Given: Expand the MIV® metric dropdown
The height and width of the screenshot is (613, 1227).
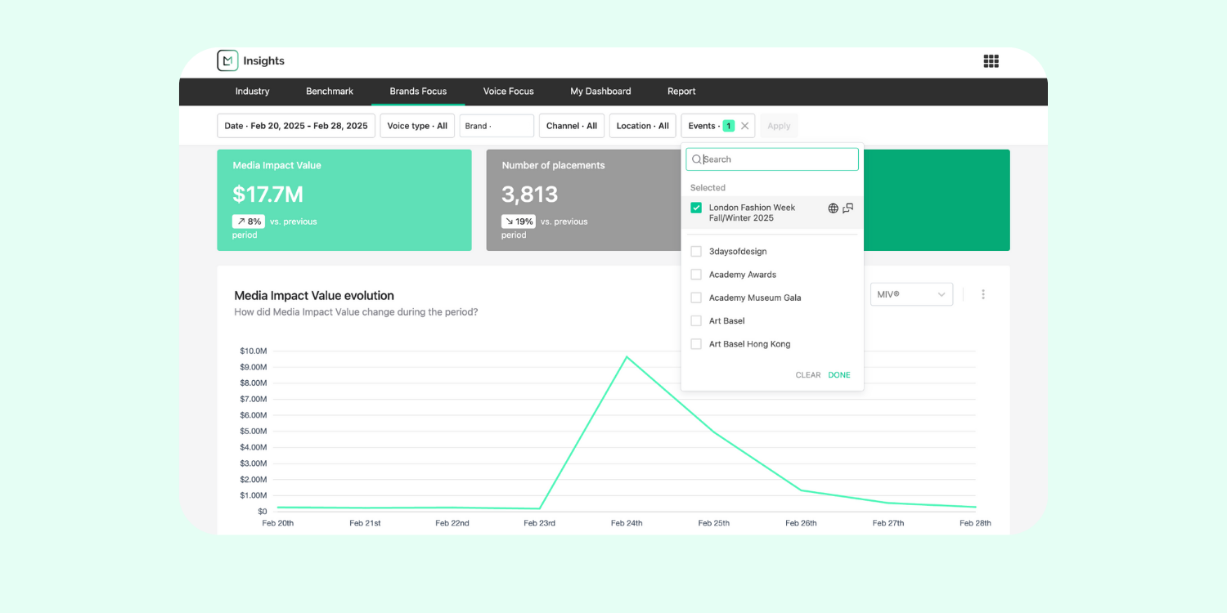Looking at the screenshot, I should point(911,294).
